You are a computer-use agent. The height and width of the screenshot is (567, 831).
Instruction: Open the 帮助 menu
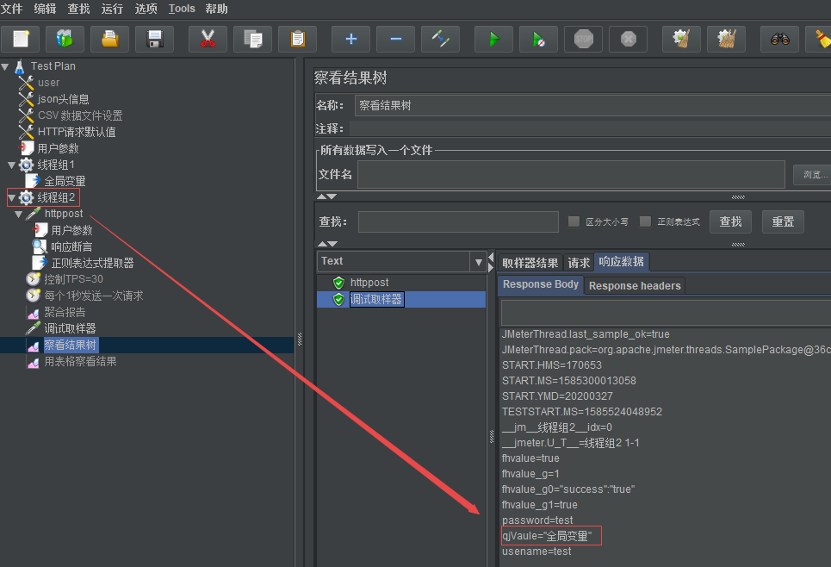click(216, 9)
